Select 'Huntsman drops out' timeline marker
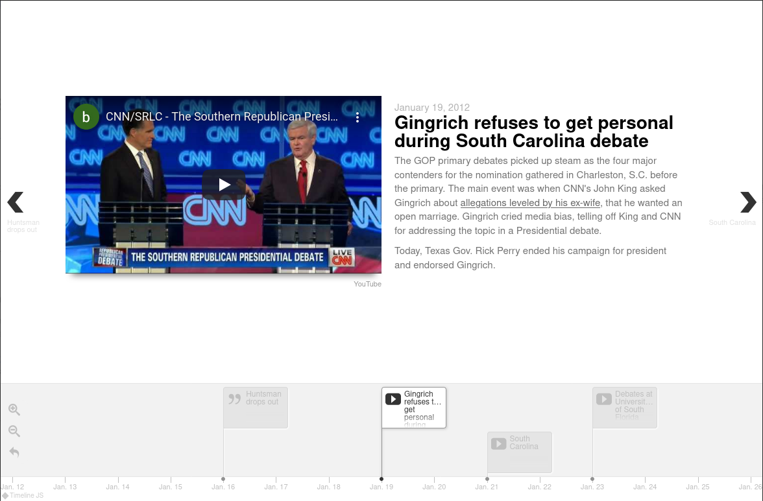The image size is (763, 501). (x=256, y=408)
